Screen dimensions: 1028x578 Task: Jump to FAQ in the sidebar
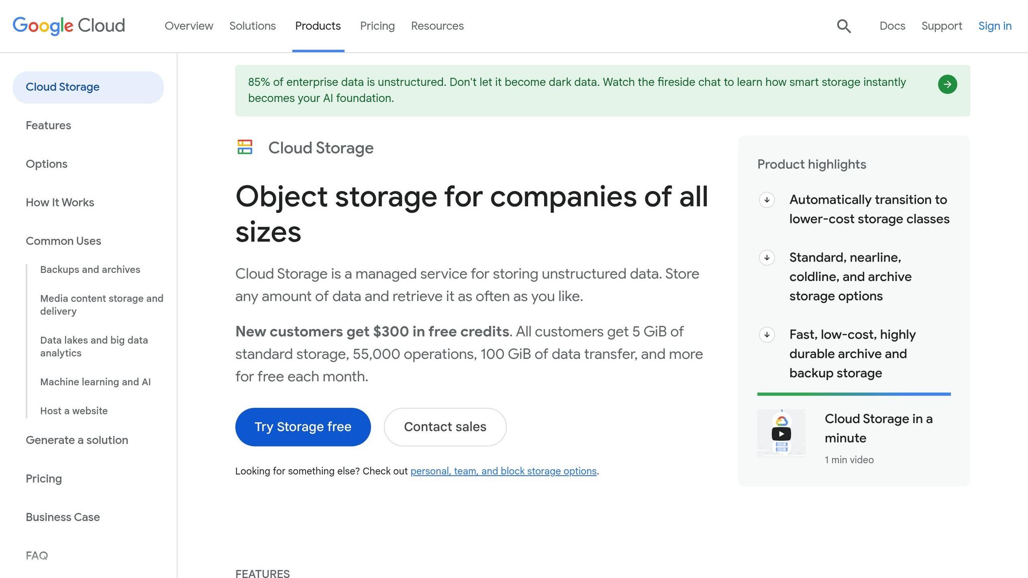click(x=37, y=556)
